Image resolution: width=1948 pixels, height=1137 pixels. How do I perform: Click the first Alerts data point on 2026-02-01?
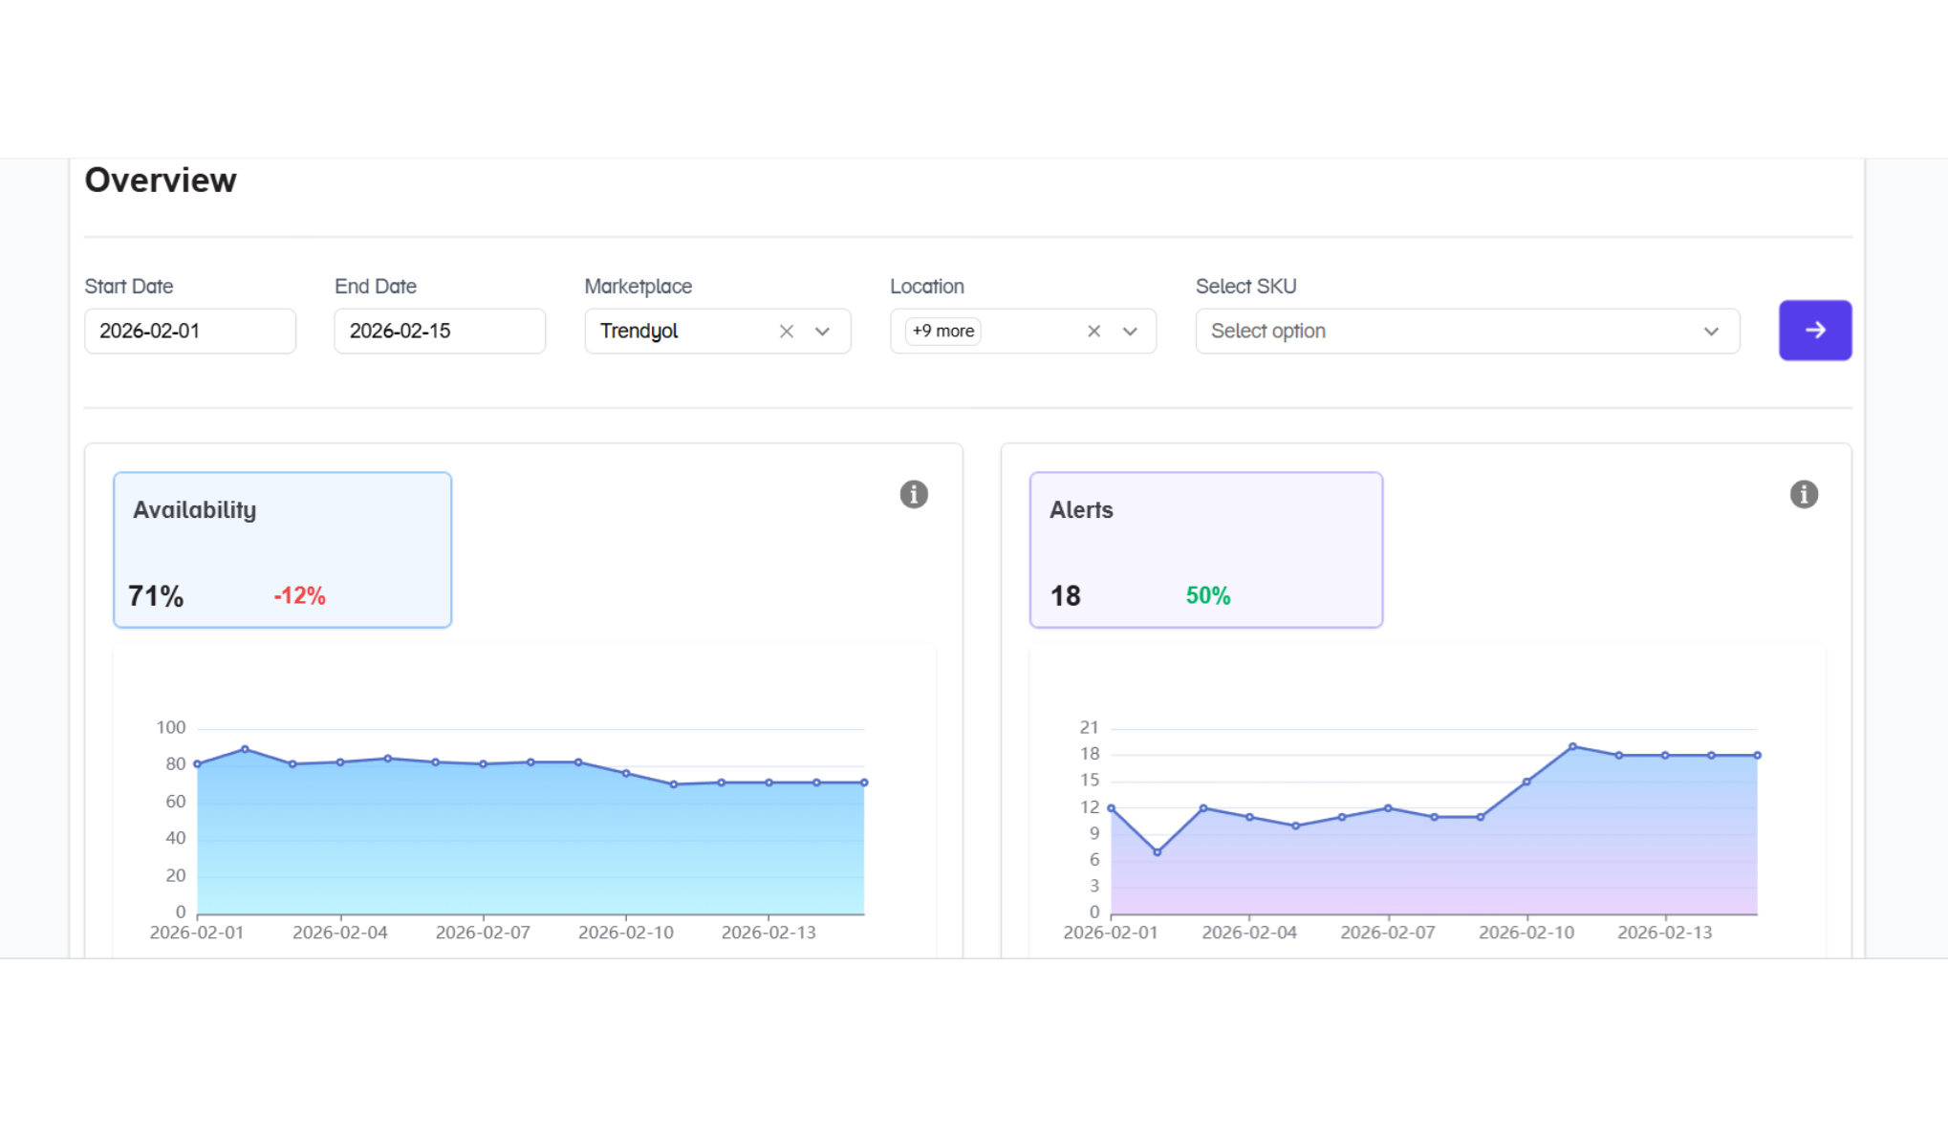1111,808
